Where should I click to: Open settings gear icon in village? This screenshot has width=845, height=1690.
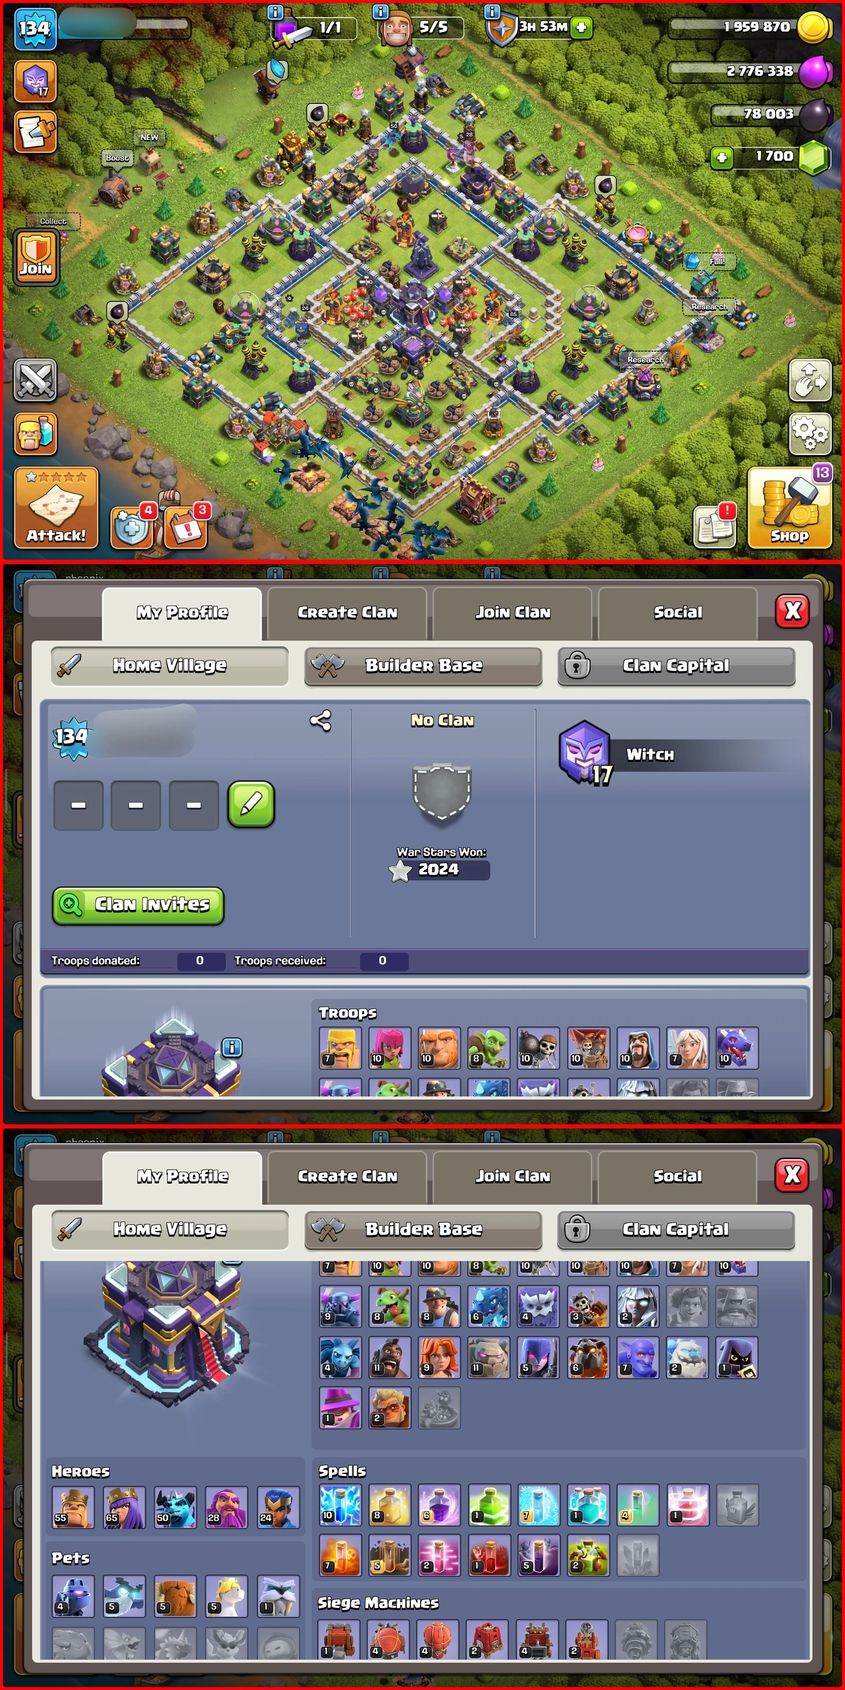[x=810, y=433]
